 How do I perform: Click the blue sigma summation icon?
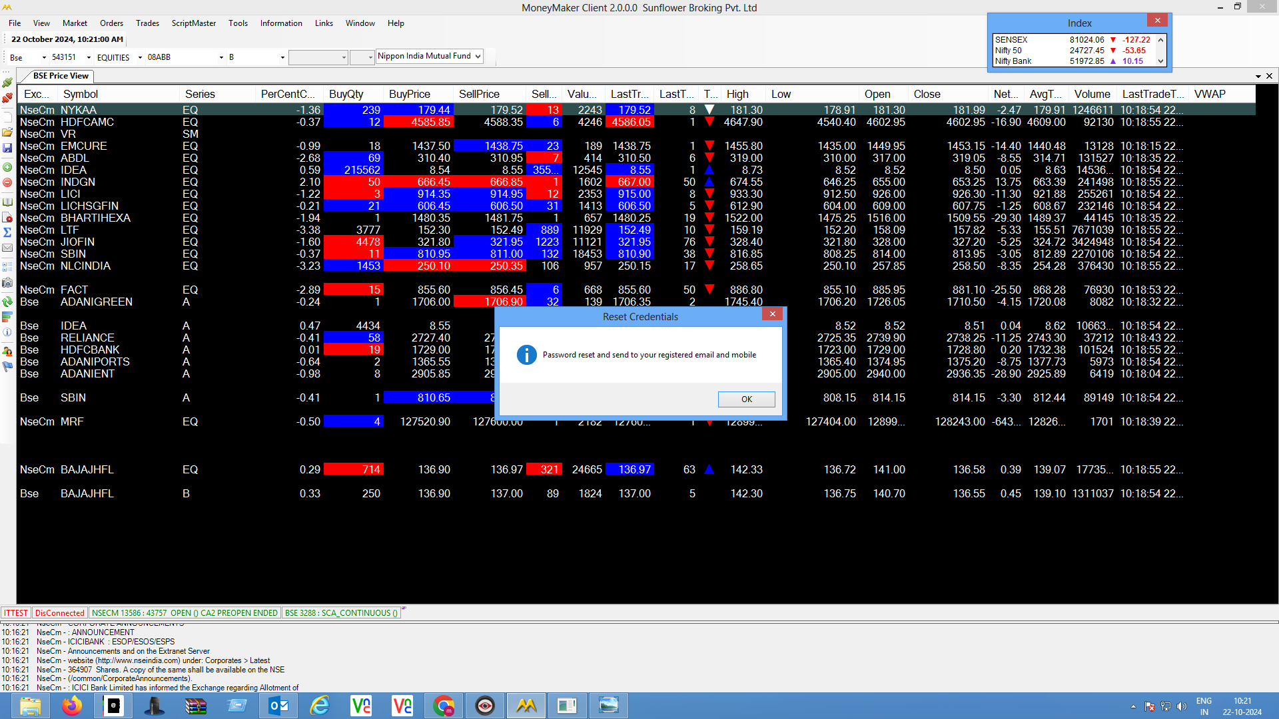coord(7,232)
